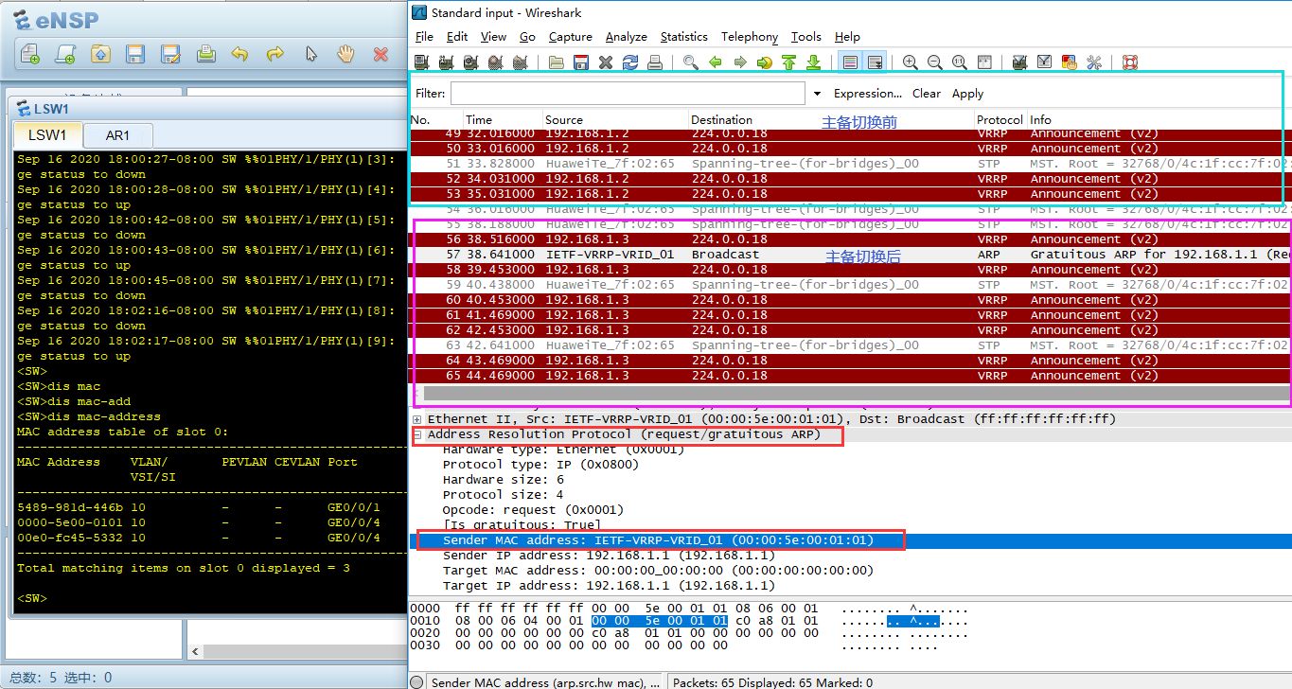Open Wireshark preferences tools icon
The image size is (1292, 689).
pos(1094,62)
